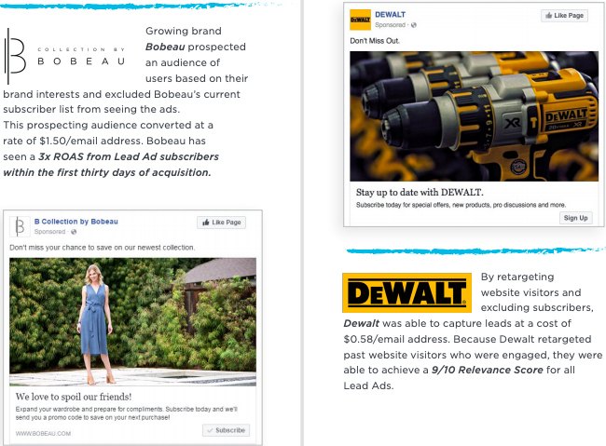The image size is (606, 446).
Task: Open the WWW.BOBEAU.COM link
Action: pos(43,434)
